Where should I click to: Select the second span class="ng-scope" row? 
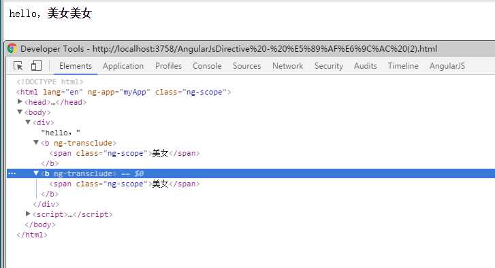coord(125,184)
